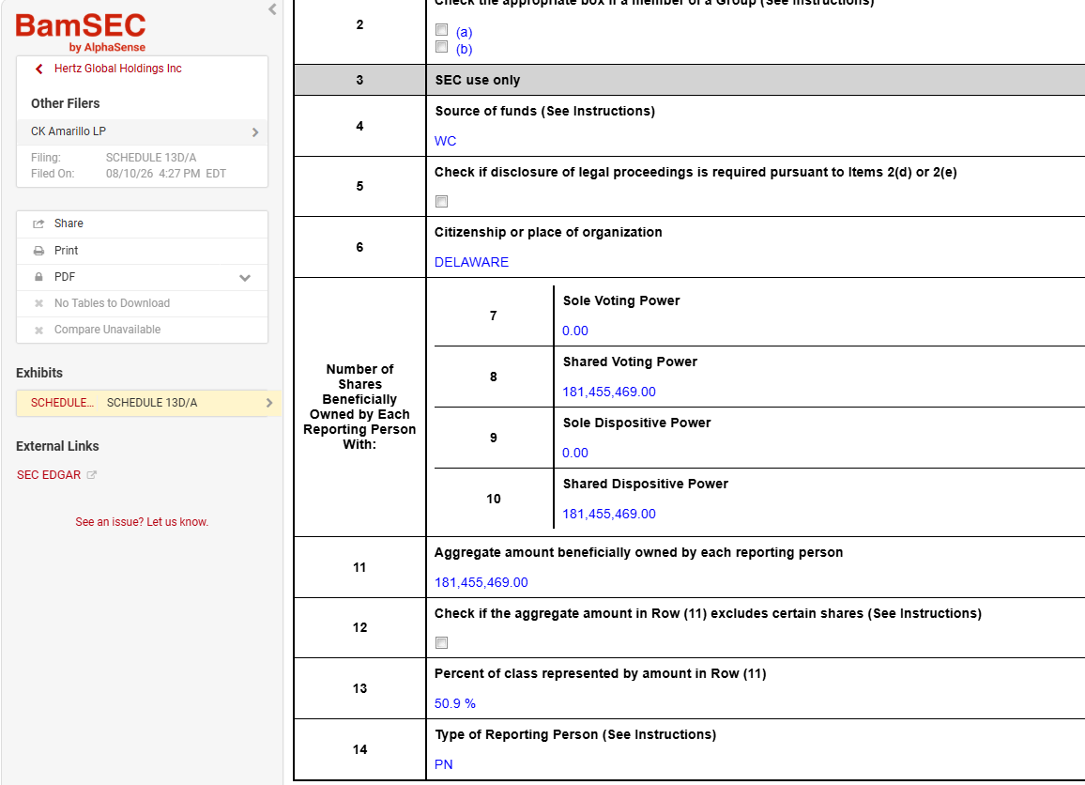
Task: Click the 'by AlphaSense' text
Action: pos(107,47)
